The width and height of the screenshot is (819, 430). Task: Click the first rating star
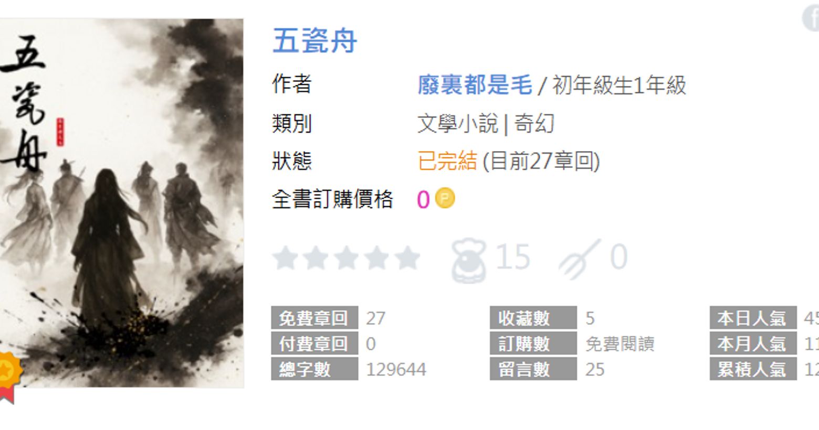pos(285,257)
